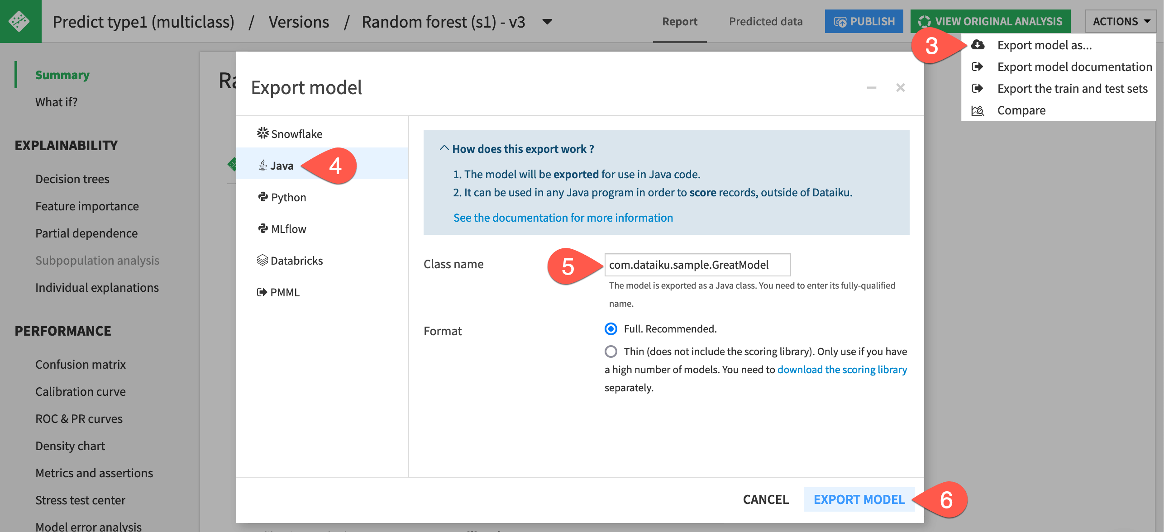The width and height of the screenshot is (1164, 532).
Task: Click the Export Model button
Action: click(859, 499)
